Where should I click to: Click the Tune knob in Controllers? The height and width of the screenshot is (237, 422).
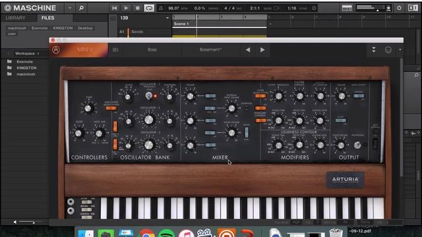[88, 108]
